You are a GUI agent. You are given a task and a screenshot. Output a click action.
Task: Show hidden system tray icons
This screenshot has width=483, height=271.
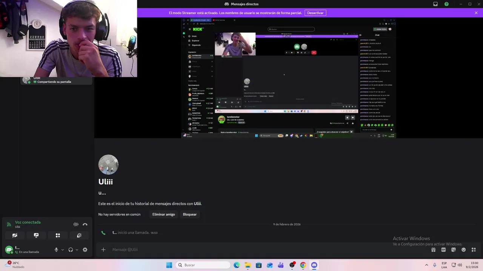[x=426, y=265]
